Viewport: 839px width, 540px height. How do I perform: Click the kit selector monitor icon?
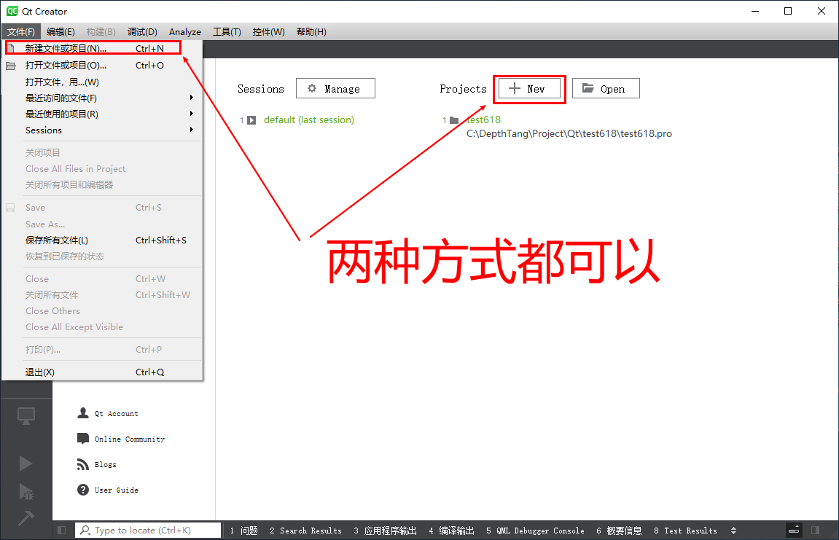pyautogui.click(x=26, y=416)
